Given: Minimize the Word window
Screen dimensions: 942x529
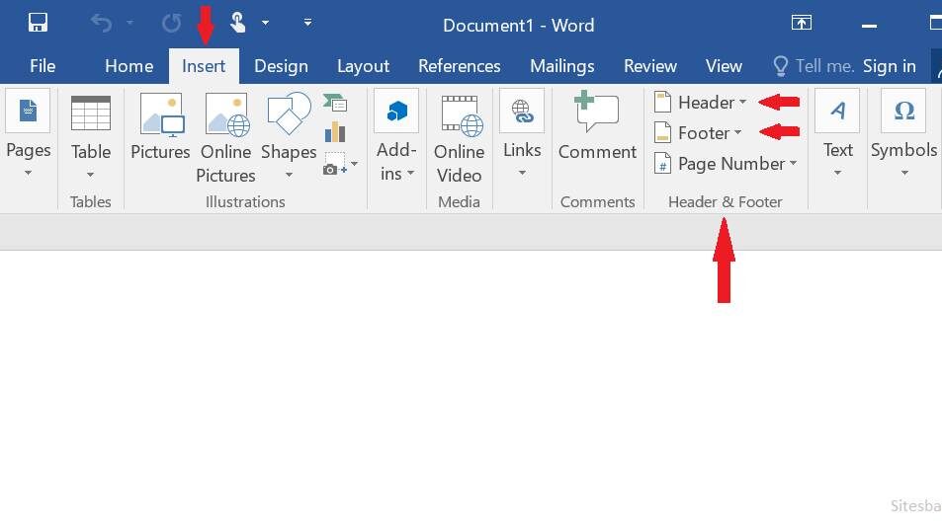Looking at the screenshot, I should coord(869,26).
